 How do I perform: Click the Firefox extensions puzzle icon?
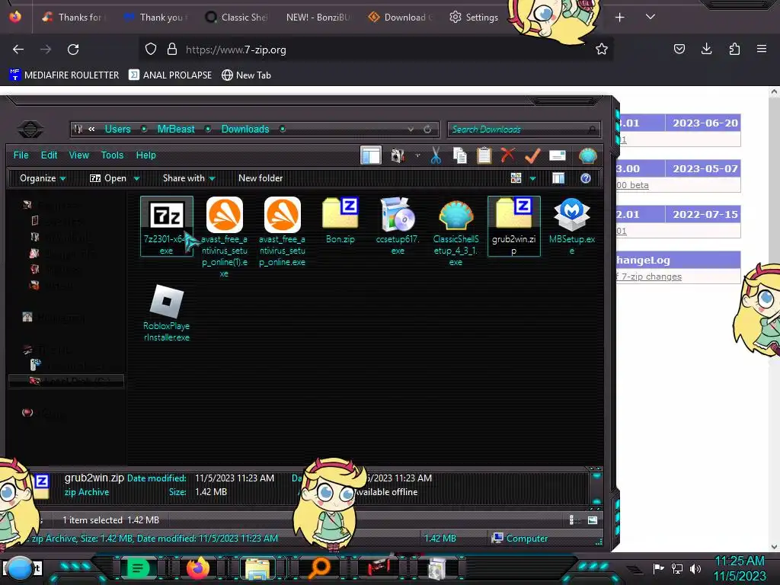[734, 49]
